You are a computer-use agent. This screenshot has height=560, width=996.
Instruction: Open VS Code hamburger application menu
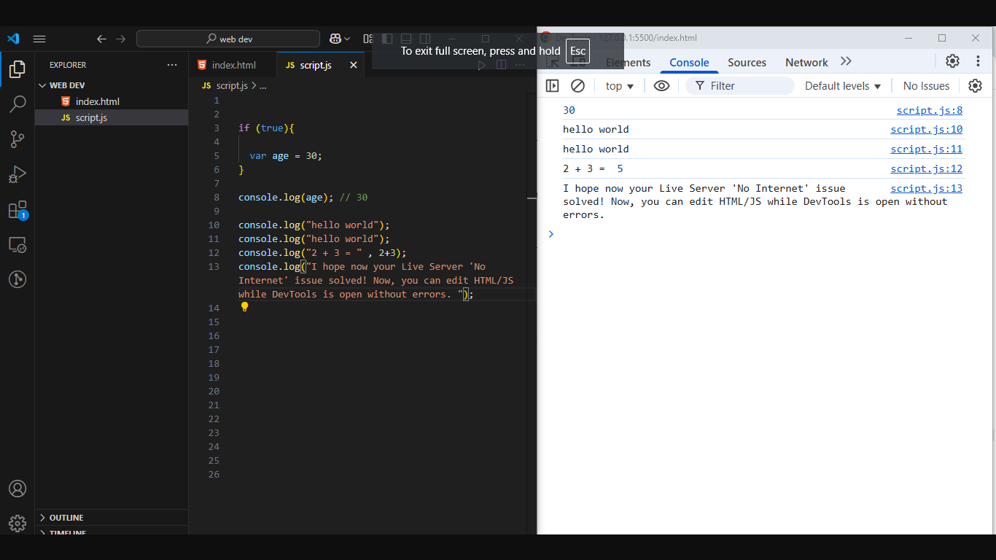pyautogui.click(x=39, y=39)
